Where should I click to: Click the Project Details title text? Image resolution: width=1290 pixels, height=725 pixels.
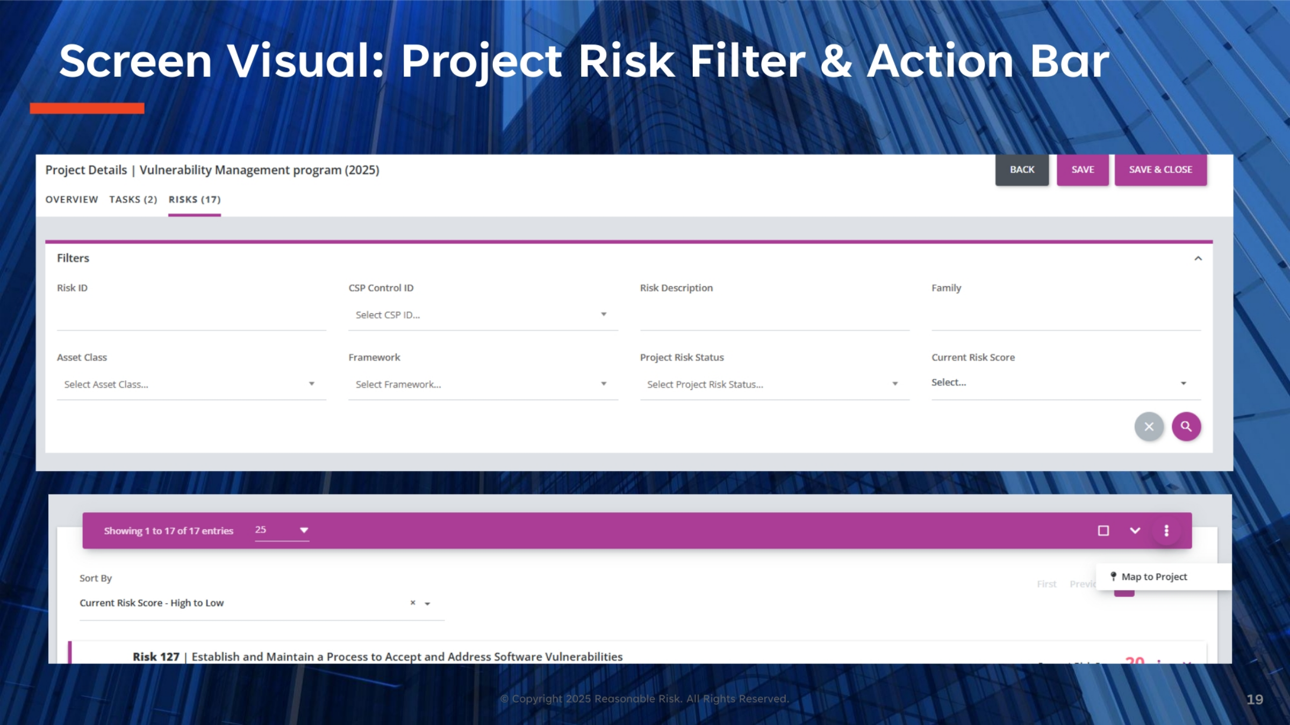coord(212,170)
